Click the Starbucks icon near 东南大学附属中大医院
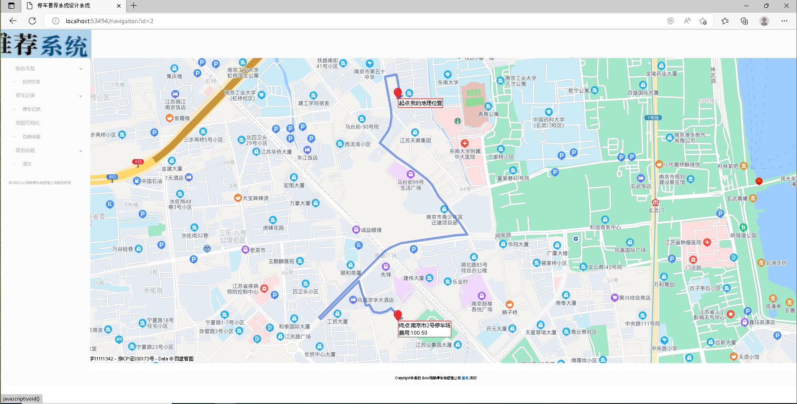797x404 pixels. click(457, 121)
